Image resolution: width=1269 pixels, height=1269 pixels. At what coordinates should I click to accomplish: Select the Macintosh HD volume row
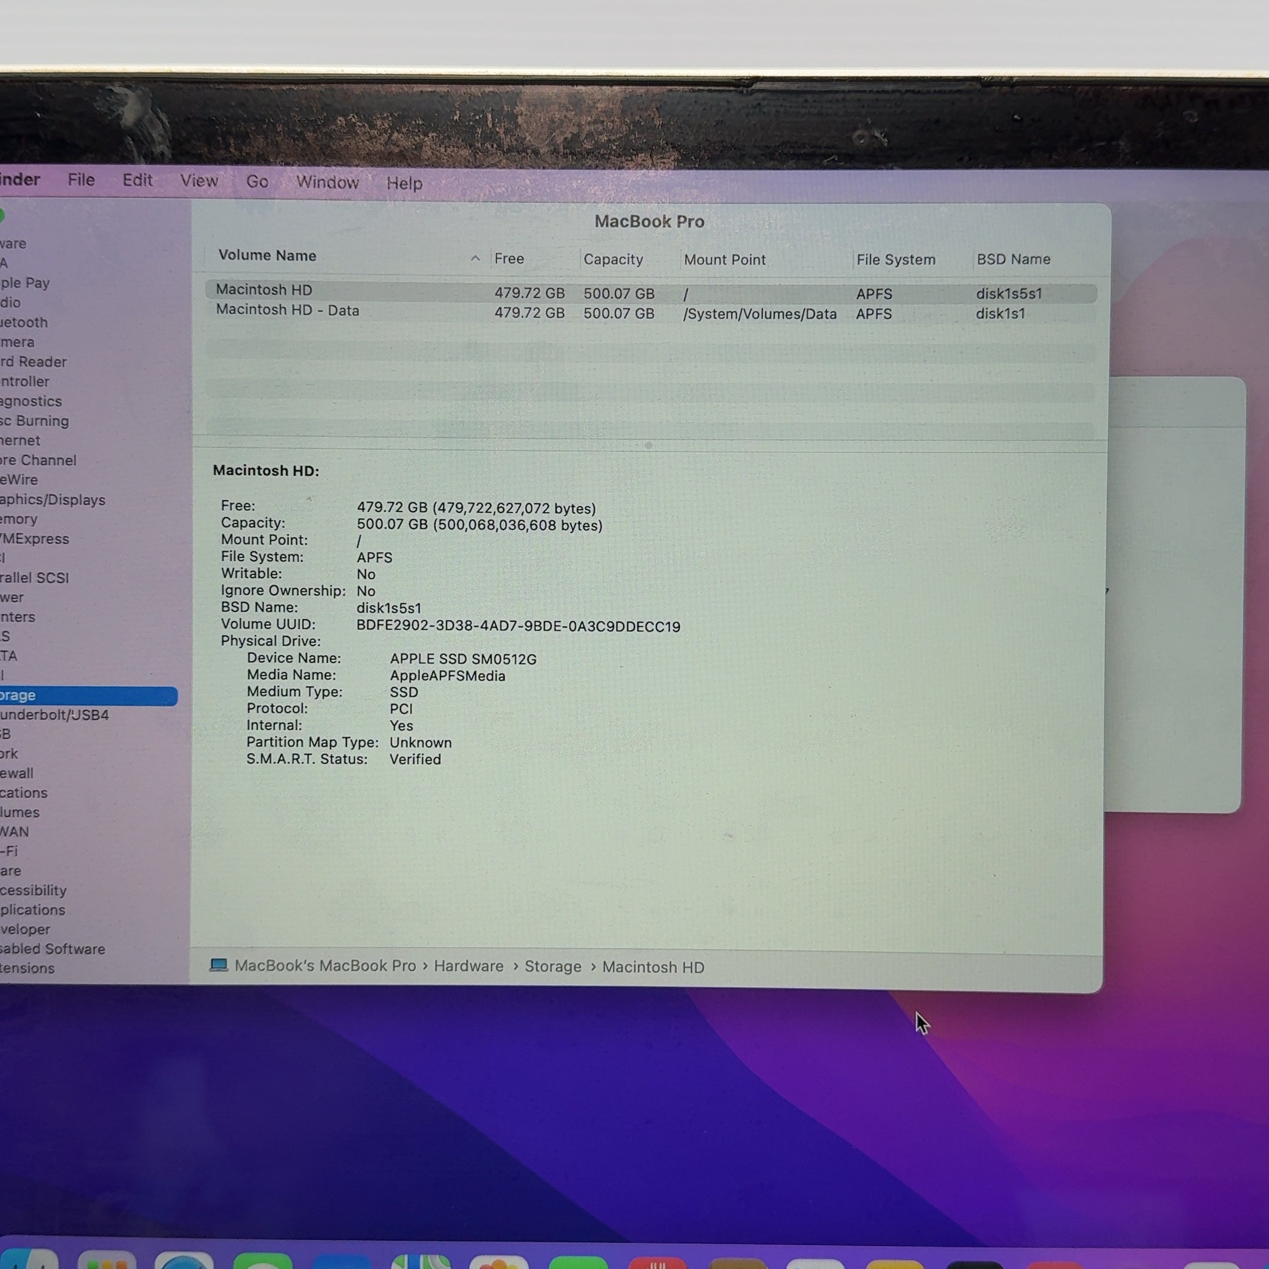[x=650, y=293]
